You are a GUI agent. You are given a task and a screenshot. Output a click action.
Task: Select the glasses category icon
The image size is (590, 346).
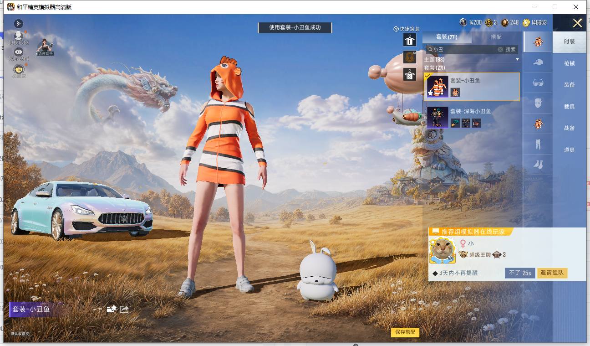tap(538, 83)
